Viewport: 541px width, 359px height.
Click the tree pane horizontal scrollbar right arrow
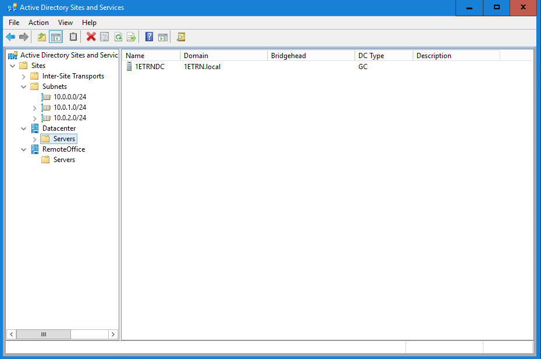click(113, 335)
